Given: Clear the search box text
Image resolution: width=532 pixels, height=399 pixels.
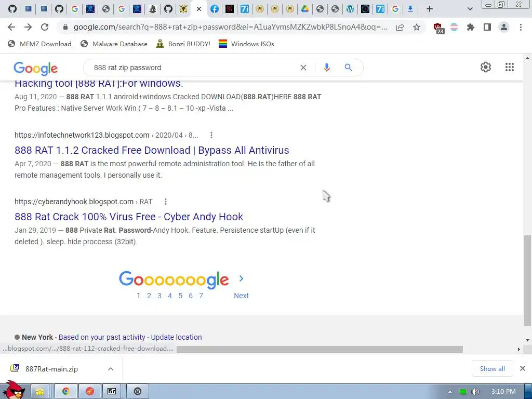Looking at the screenshot, I should click(x=303, y=68).
